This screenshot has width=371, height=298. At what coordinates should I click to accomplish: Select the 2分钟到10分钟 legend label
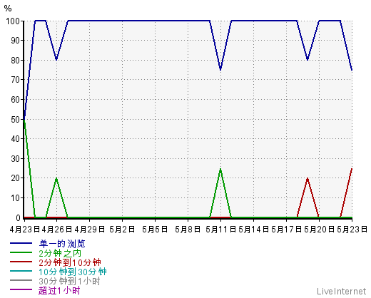[70, 262]
